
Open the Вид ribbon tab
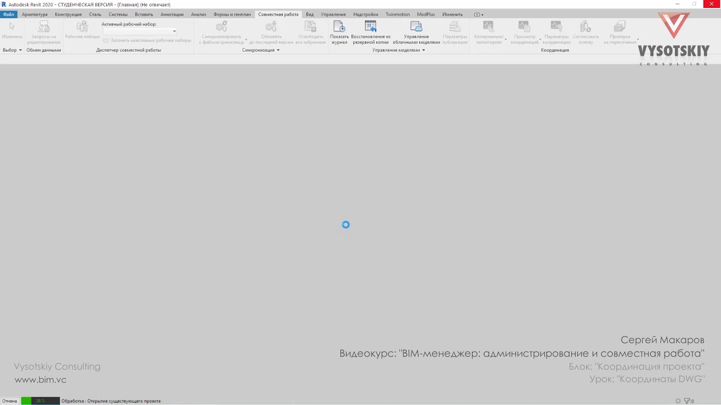click(x=310, y=14)
